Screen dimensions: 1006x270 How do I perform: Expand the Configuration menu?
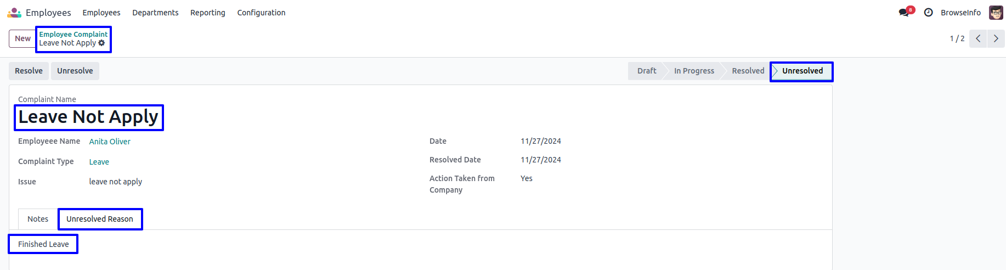click(x=261, y=13)
